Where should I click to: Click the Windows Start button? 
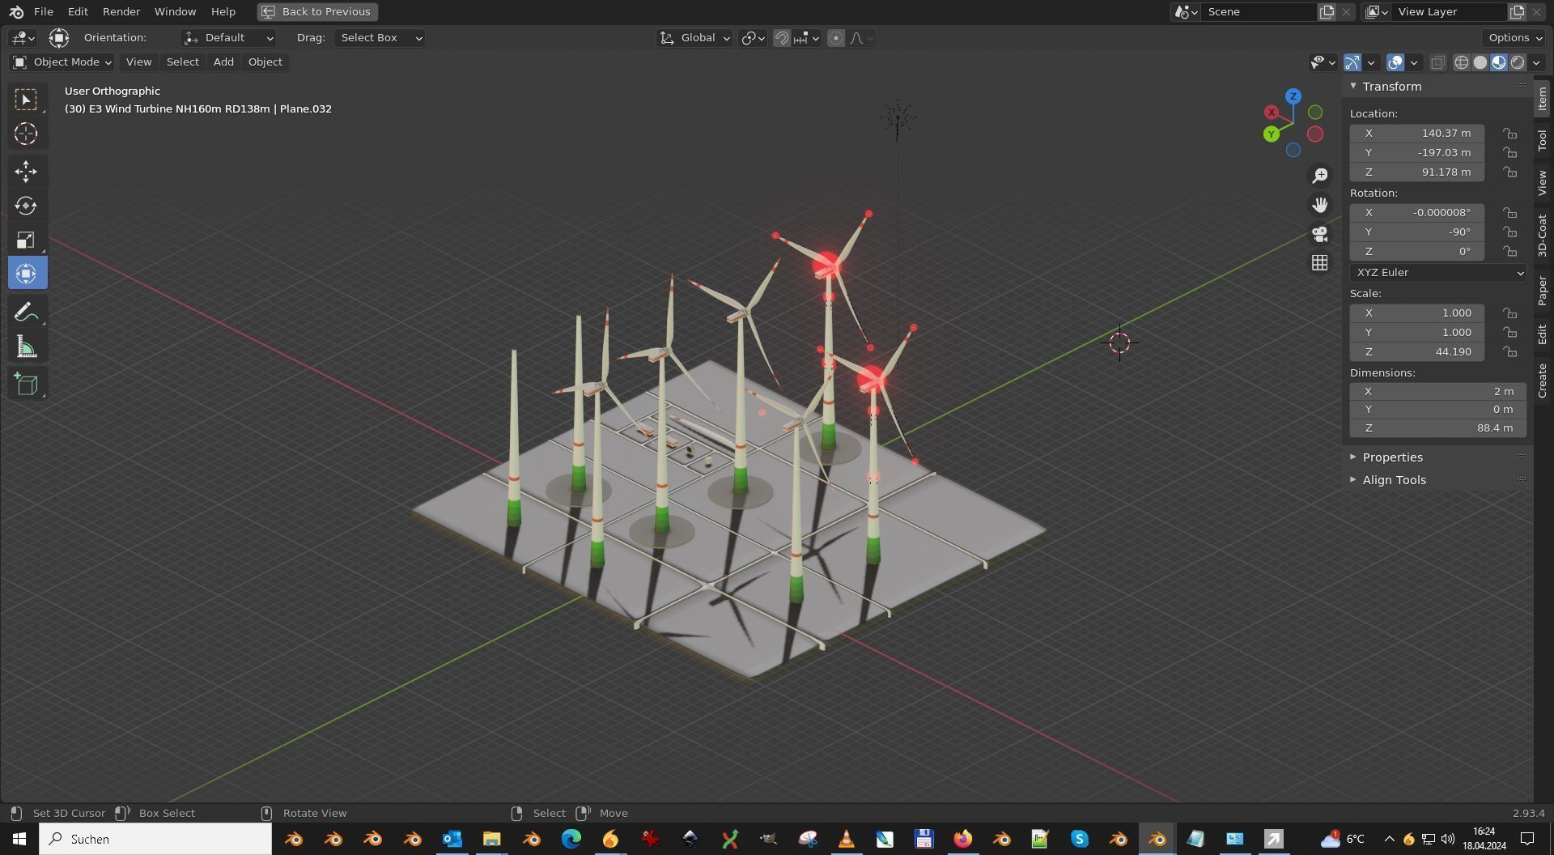(19, 839)
